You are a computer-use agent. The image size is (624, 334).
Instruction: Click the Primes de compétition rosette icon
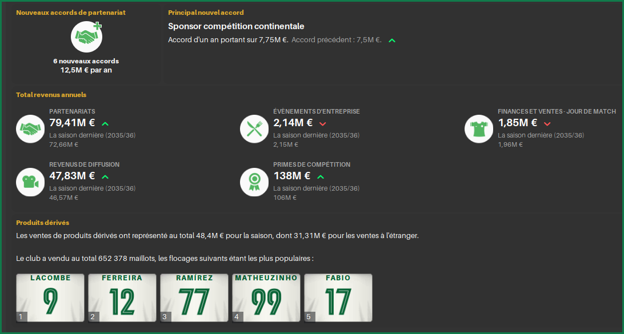(254, 182)
